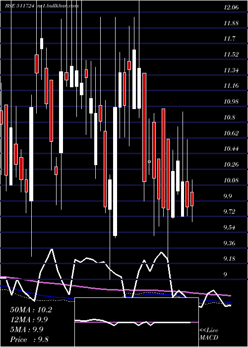The image size is (248, 347).
Task: Click the 11.7 price axis label
Action: (229, 39)
